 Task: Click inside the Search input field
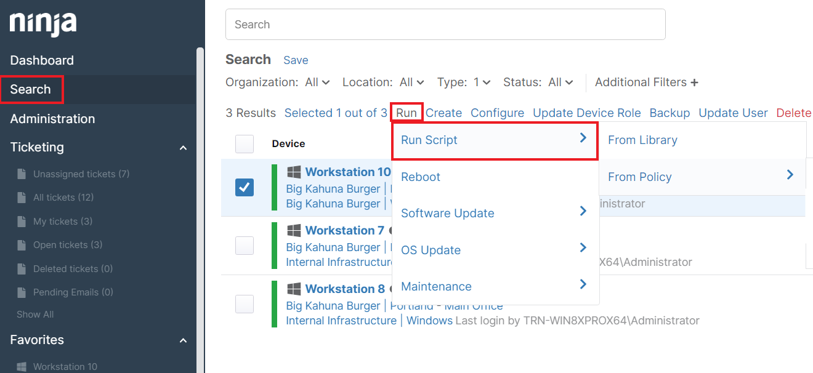445,25
